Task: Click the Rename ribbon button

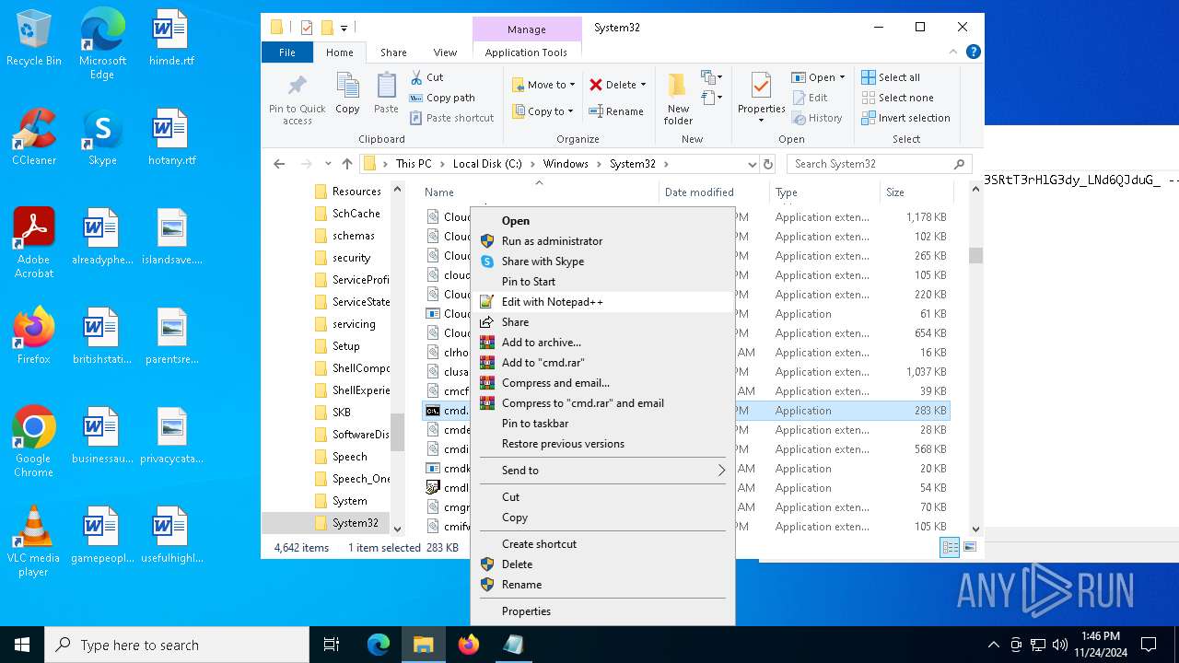Action: [x=616, y=111]
